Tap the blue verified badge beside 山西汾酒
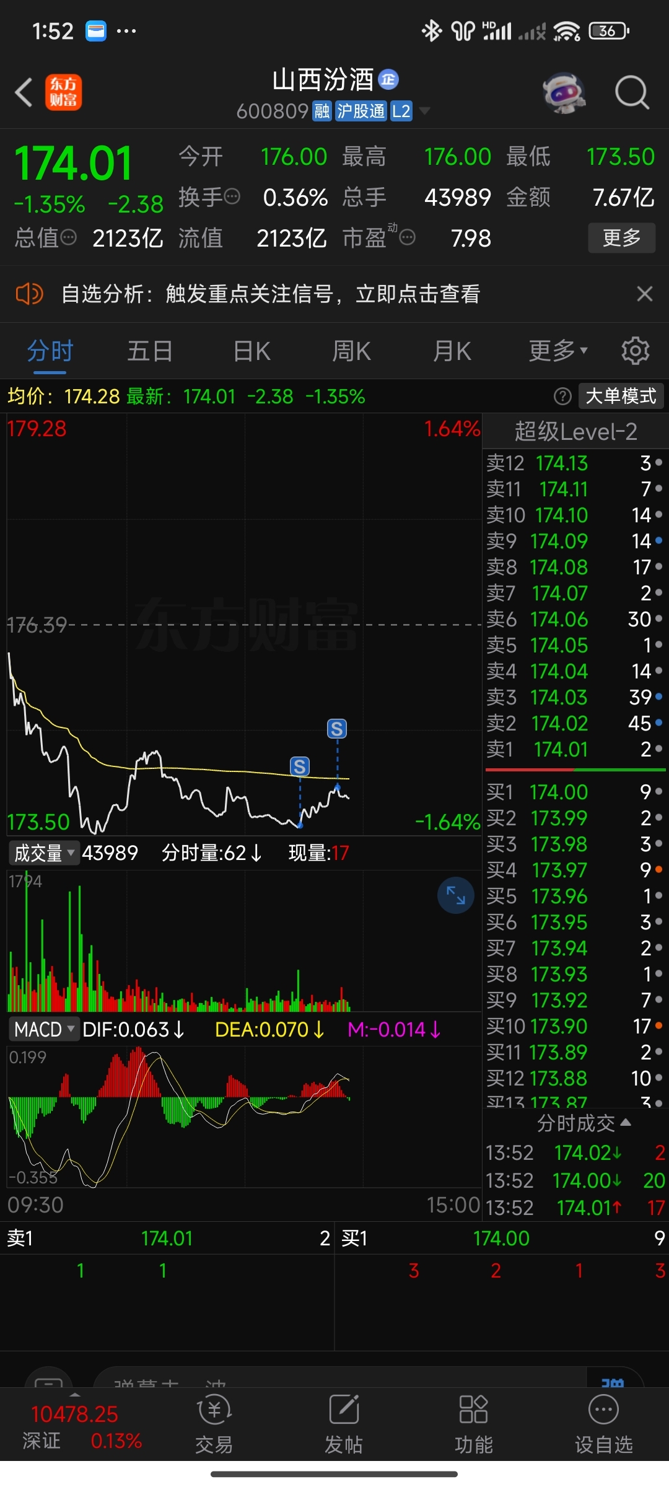 (388, 79)
